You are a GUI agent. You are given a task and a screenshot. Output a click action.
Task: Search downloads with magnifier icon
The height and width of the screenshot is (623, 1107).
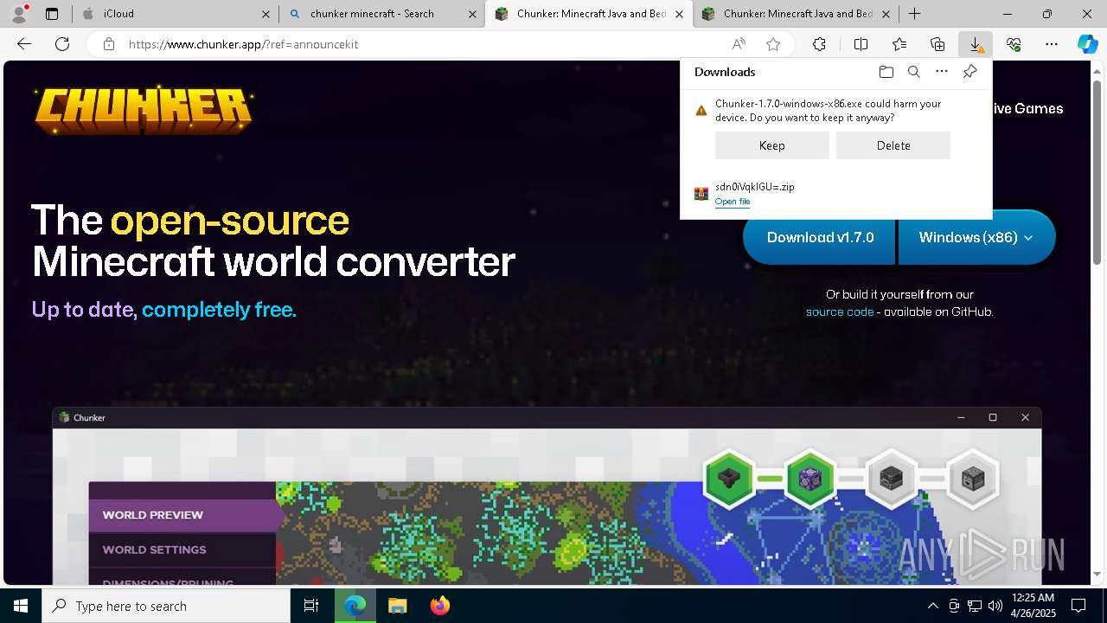[x=913, y=72]
